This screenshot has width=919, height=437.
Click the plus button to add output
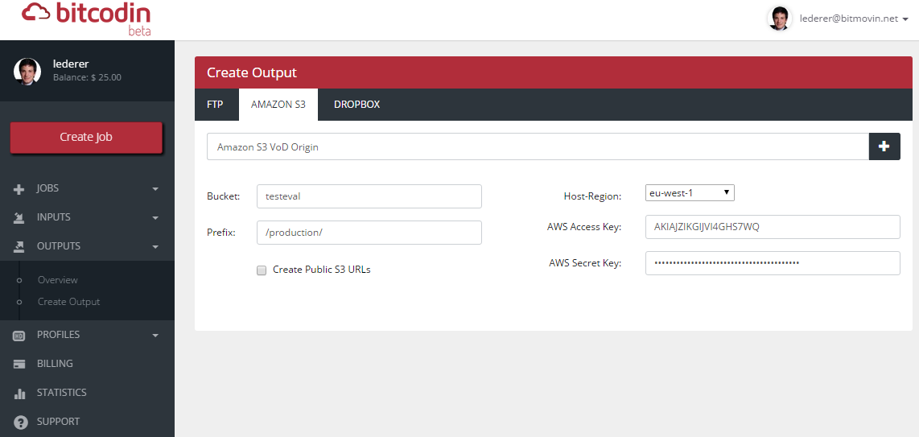click(x=884, y=146)
